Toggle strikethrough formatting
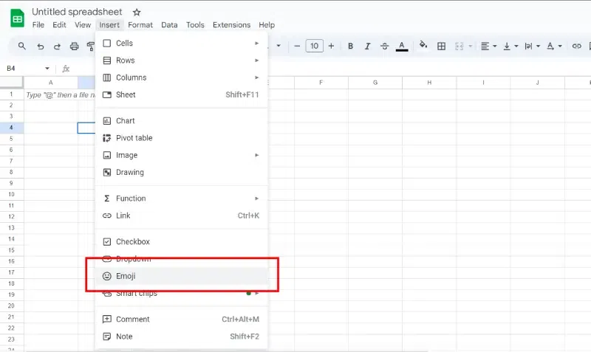 384,46
